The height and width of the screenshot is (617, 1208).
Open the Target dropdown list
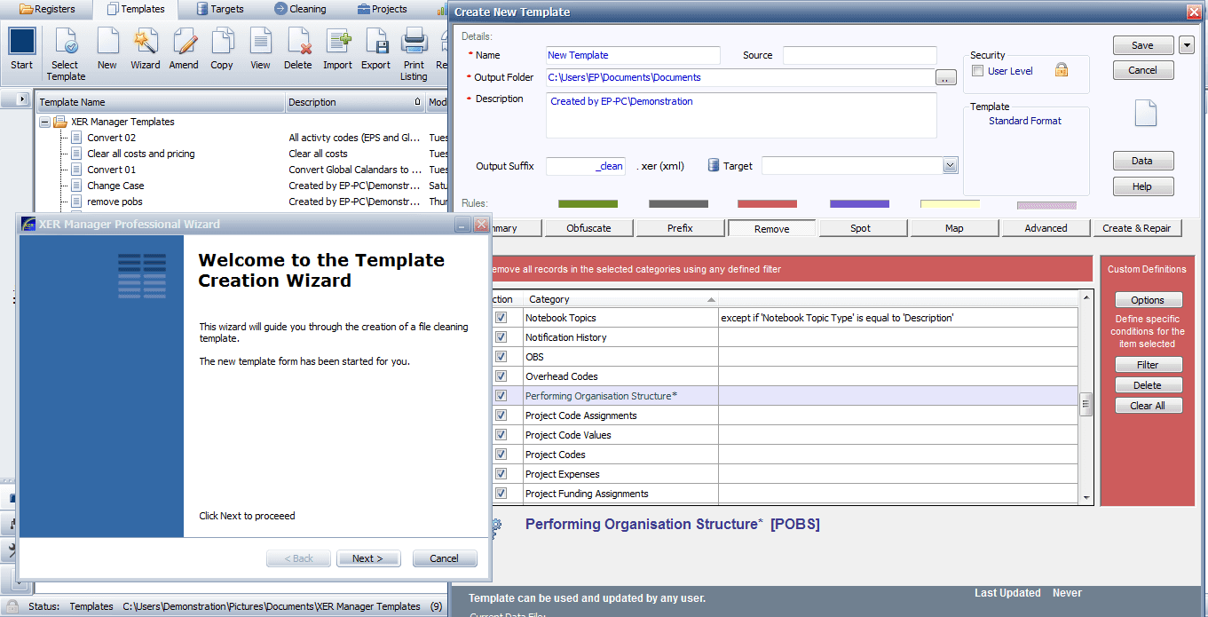950,165
